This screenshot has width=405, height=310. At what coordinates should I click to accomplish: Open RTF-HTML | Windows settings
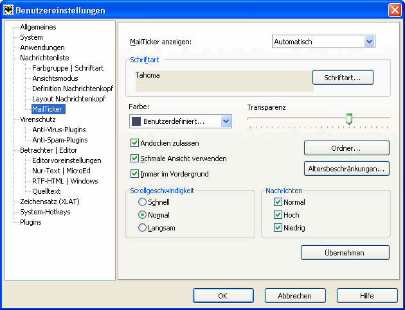[65, 181]
